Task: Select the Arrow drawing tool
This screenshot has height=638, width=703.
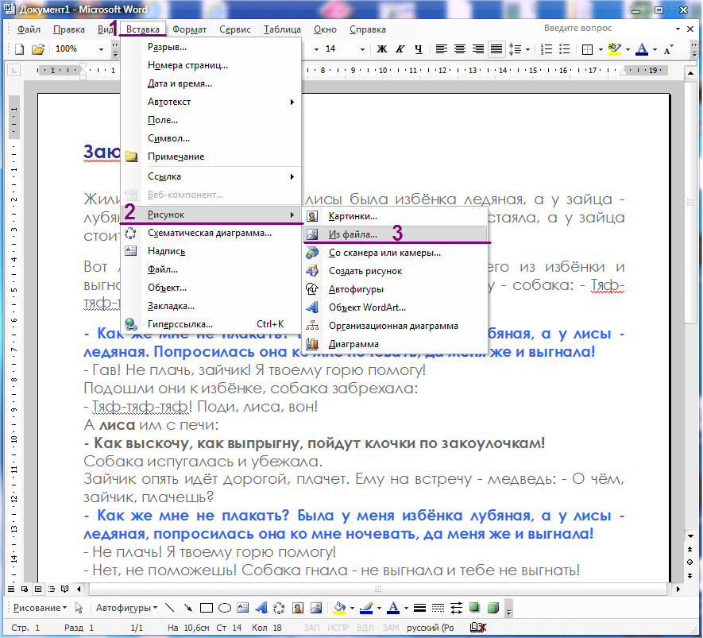Action: (x=188, y=609)
